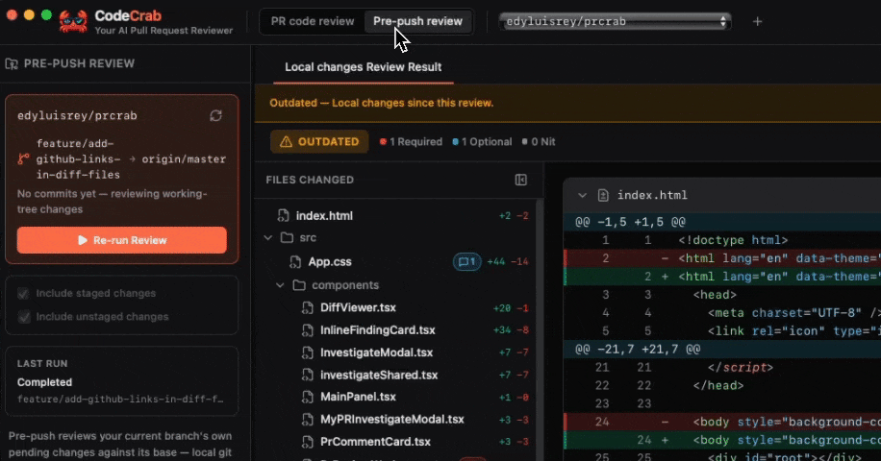
Task: Click the file icon beside investigateShared.tsx
Action: (308, 375)
